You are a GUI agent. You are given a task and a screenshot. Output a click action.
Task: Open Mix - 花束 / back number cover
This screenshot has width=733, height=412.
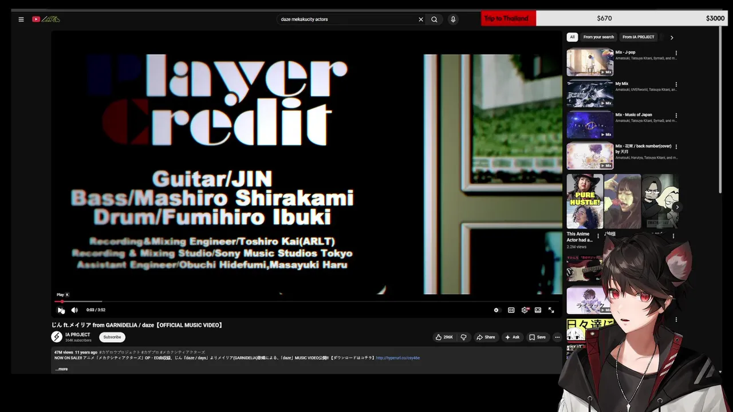[590, 156]
